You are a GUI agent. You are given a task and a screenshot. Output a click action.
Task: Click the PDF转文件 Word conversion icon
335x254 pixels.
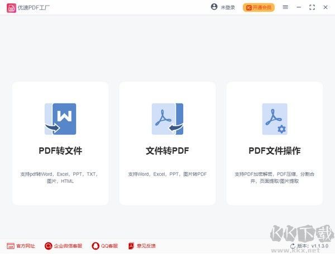click(x=60, y=119)
